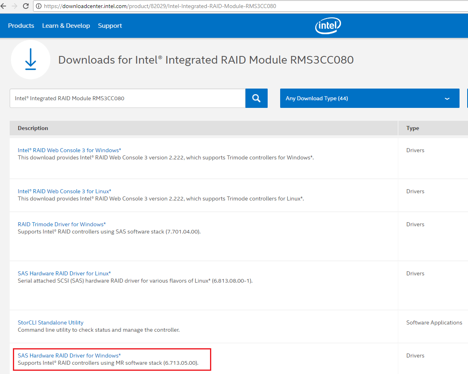The height and width of the screenshot is (374, 468).
Task: Open SAS Hardware RAID Driver for Linux link
Action: tap(64, 273)
